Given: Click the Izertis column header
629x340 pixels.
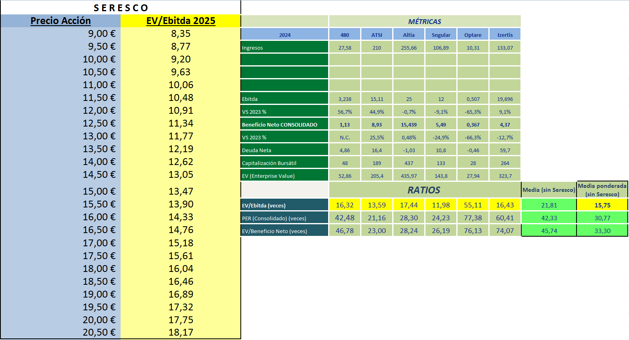Looking at the screenshot, I should [505, 35].
